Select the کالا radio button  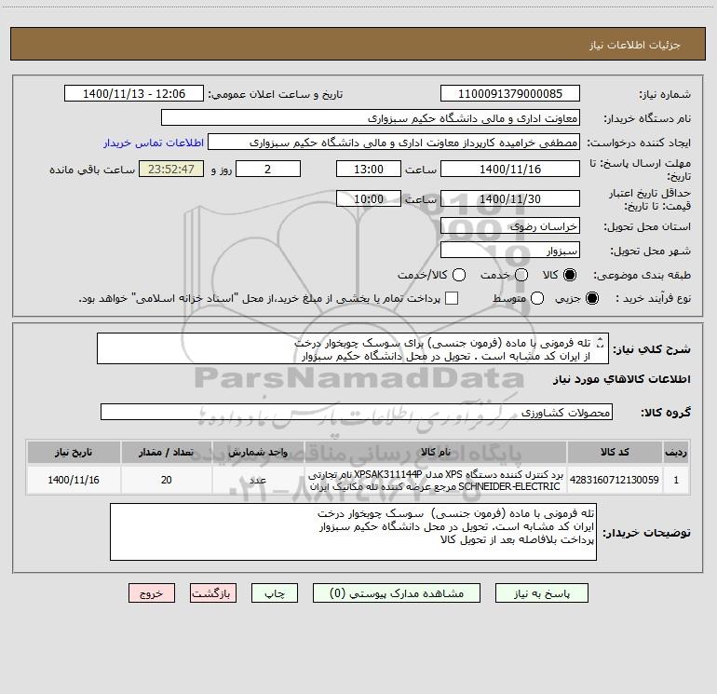(x=570, y=275)
